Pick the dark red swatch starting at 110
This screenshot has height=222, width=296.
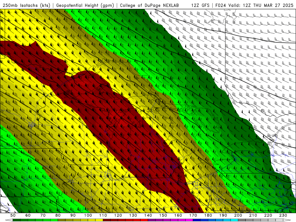coord(107,220)
